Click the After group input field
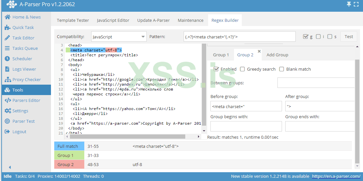The width and height of the screenshot is (363, 181). click(x=320, y=106)
